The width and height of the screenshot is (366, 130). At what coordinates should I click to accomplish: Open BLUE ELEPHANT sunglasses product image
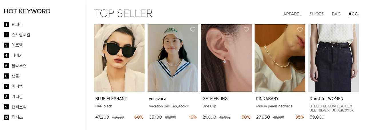[x=119, y=58]
